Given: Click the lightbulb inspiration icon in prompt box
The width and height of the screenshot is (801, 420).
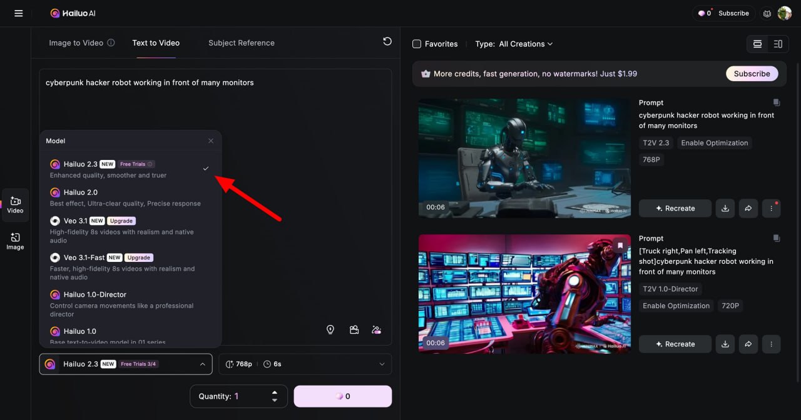Looking at the screenshot, I should tap(330, 329).
